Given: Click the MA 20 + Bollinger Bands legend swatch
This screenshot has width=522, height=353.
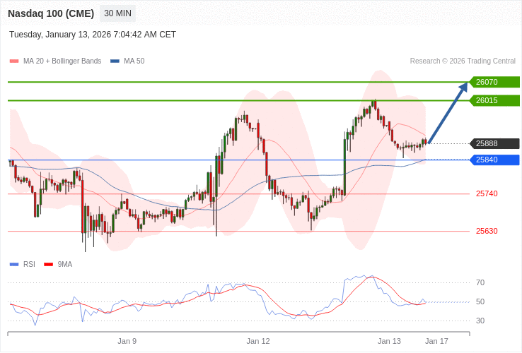Looking at the screenshot, I should click(x=14, y=61).
